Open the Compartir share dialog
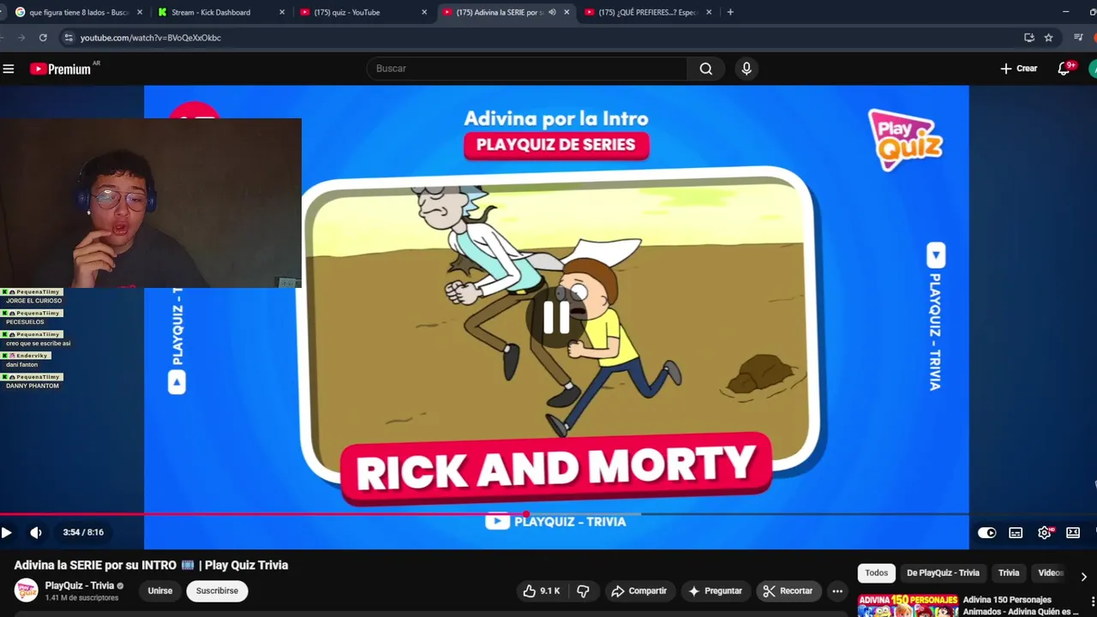Viewport: 1097px width, 617px height. point(638,590)
